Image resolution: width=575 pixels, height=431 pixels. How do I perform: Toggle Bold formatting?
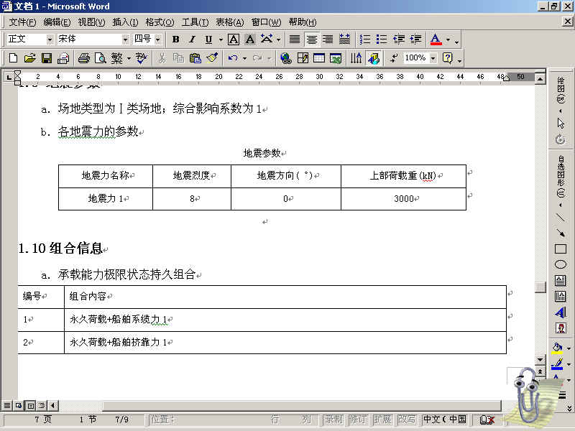click(x=175, y=40)
